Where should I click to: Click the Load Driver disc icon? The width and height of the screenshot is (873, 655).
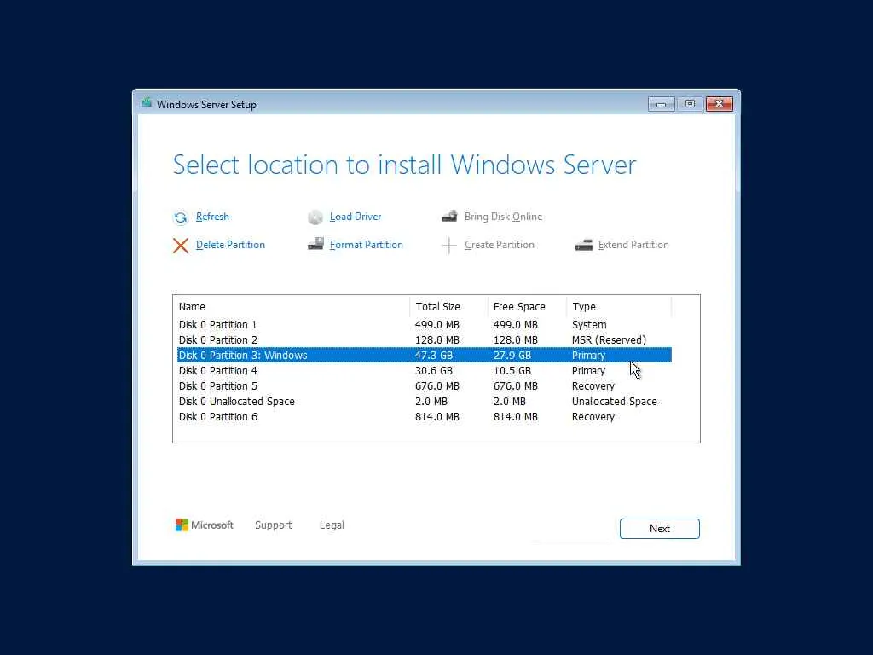pos(315,217)
